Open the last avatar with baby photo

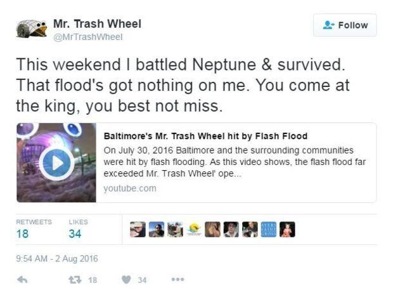(287, 229)
